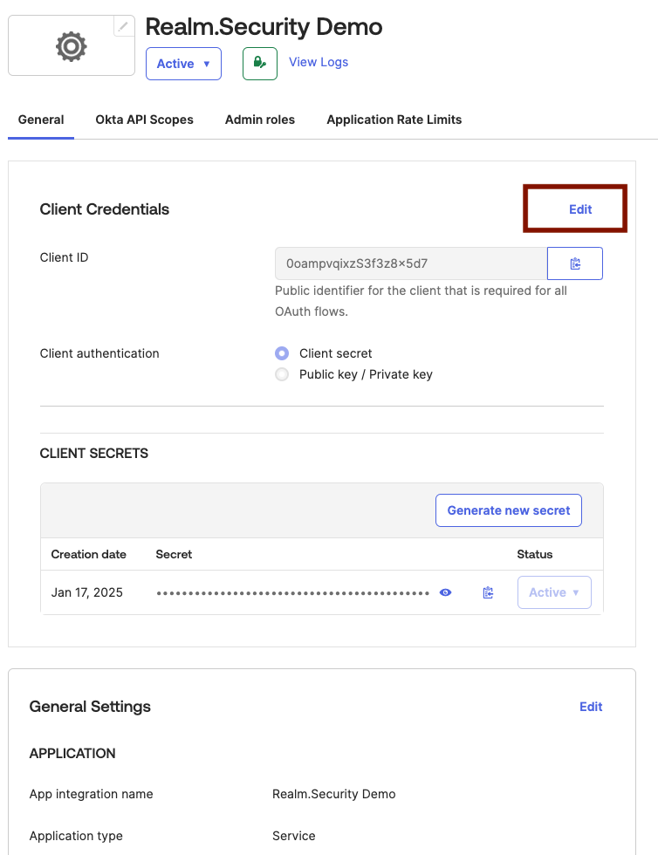The width and height of the screenshot is (658, 855).
Task: Click the Client ID text field
Action: point(410,263)
